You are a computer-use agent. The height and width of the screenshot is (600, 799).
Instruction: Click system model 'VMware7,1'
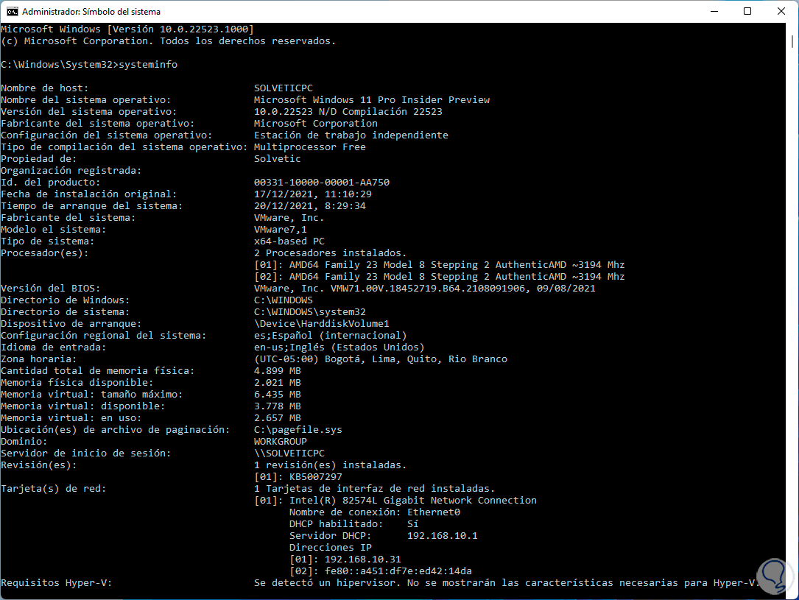[281, 229]
